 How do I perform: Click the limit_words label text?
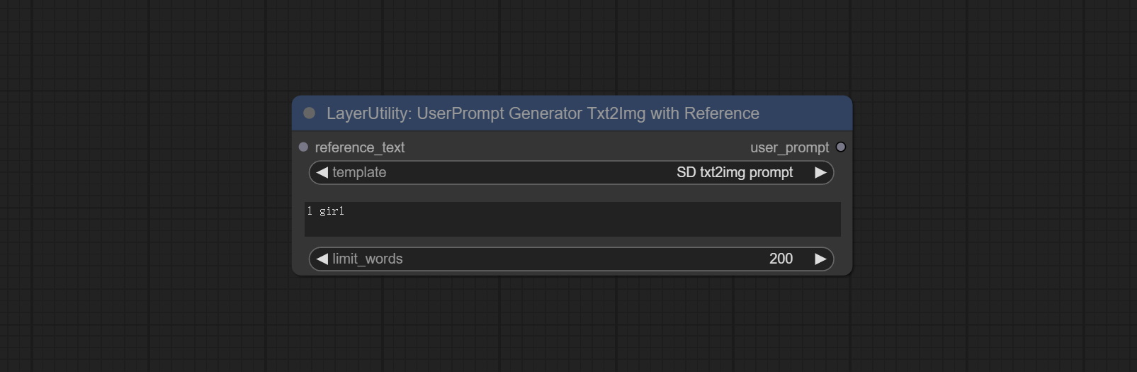[x=367, y=259]
